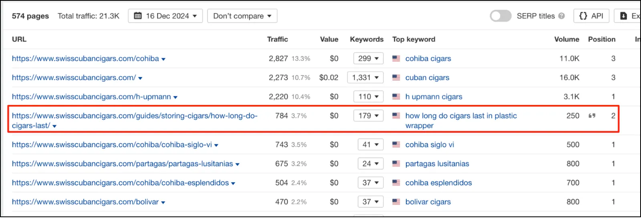641x218 pixels.
Task: Expand the caret next to partagas-lusitanias URL
Action: point(237,164)
